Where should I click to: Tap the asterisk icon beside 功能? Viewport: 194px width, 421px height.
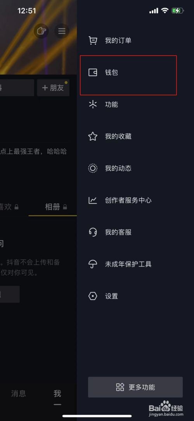pos(93,104)
